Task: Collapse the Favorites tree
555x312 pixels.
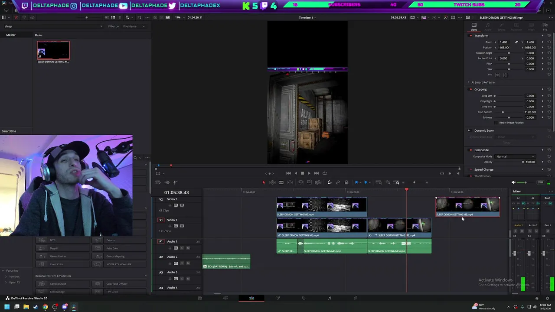Action: (x=3, y=271)
